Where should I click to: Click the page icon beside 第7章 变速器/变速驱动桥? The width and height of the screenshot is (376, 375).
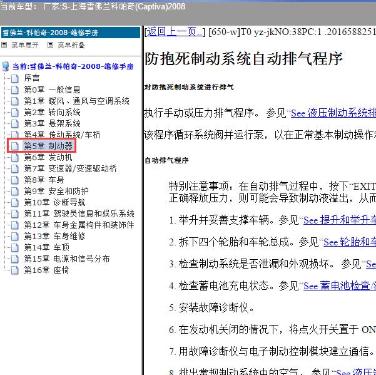point(15,168)
